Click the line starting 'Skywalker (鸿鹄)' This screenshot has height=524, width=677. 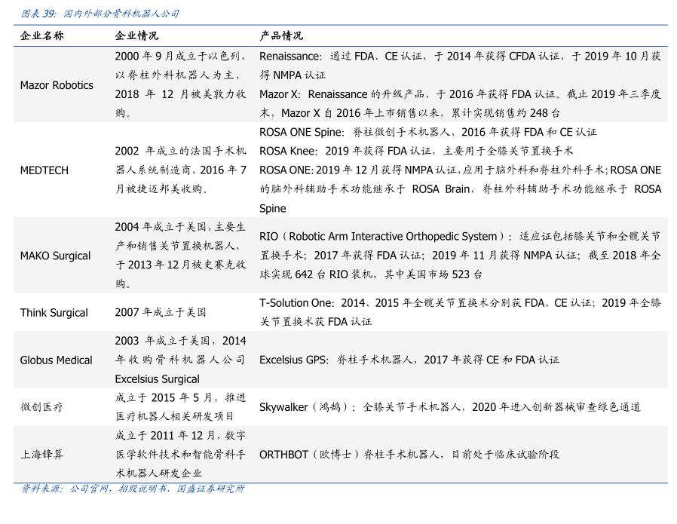click(x=450, y=407)
